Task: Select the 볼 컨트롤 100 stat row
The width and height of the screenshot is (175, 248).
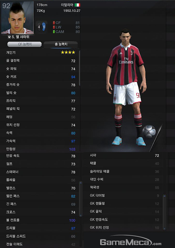Action: coord(41,220)
